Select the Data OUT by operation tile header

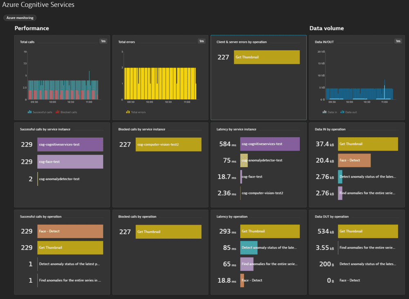(332, 216)
